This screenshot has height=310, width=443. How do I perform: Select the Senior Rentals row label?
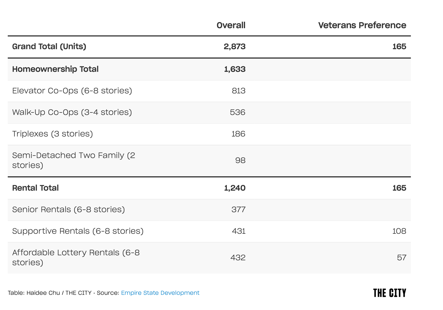coord(68,209)
